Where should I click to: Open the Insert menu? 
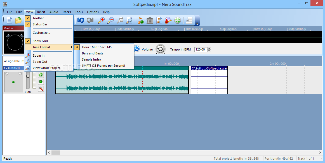click(41, 12)
